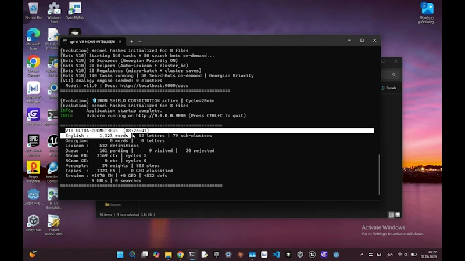Screen dimensions: 465x261
Task: Launch the Open MyPub desktop shortcut
Action: click(75, 11)
